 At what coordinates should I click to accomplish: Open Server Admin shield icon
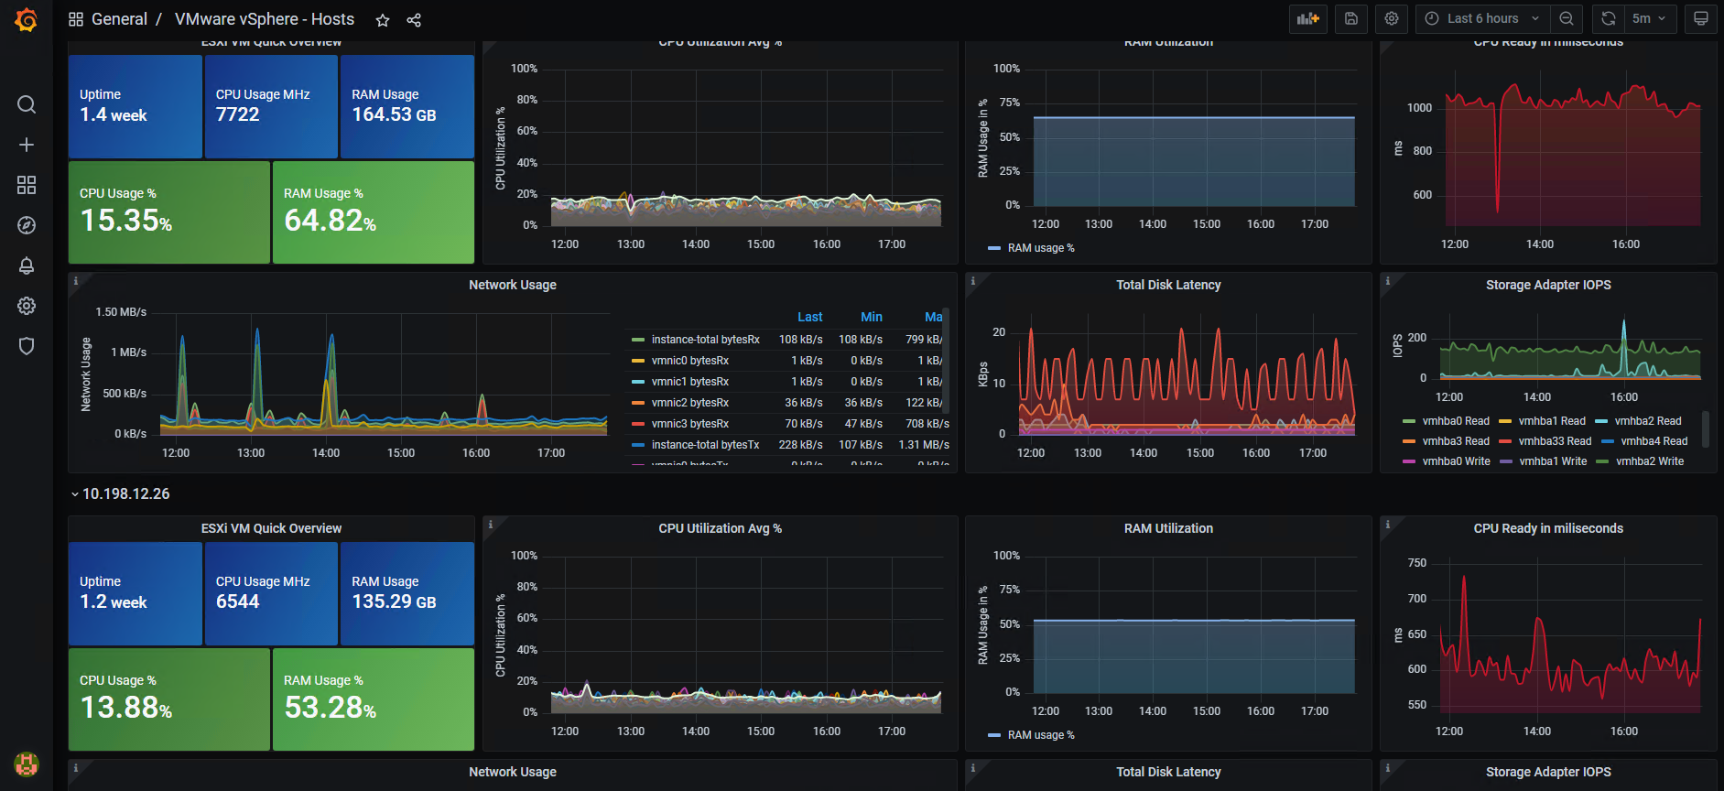[27, 346]
